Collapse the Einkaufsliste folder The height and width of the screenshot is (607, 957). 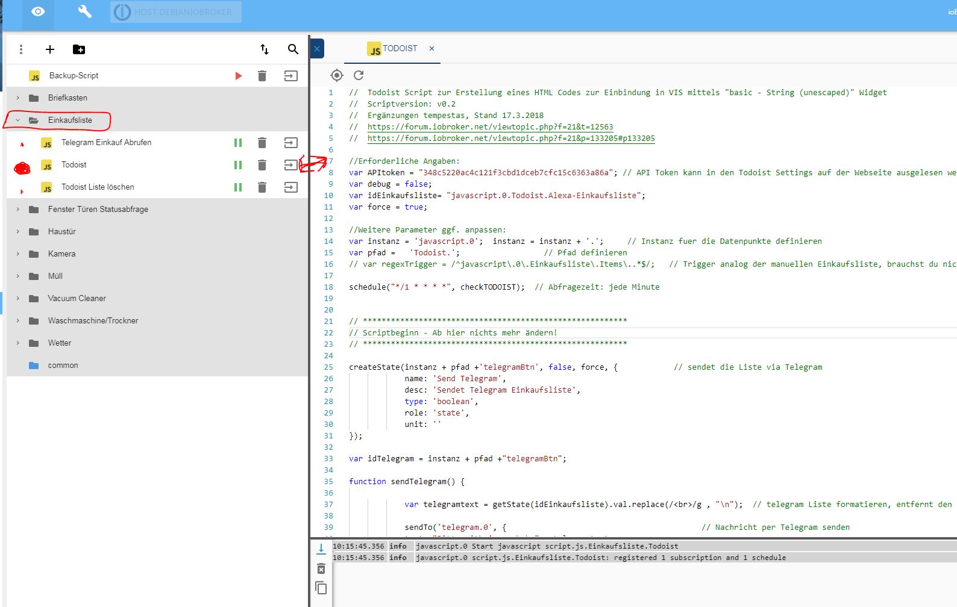[x=17, y=120]
